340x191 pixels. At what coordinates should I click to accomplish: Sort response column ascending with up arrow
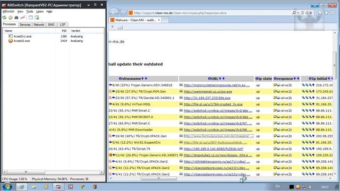pyautogui.click(x=294, y=79)
